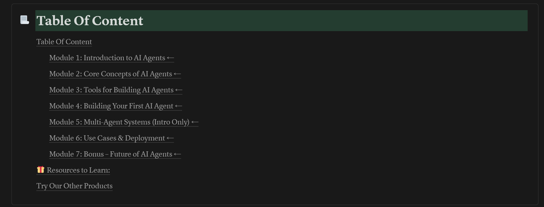Open the Try Our Other Products link
The width and height of the screenshot is (544, 207).
pos(74,186)
